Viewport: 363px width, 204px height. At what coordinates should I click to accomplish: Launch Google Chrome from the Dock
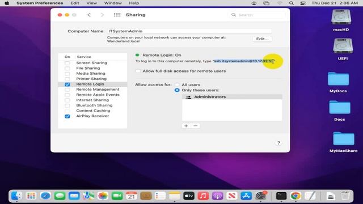coord(296,196)
